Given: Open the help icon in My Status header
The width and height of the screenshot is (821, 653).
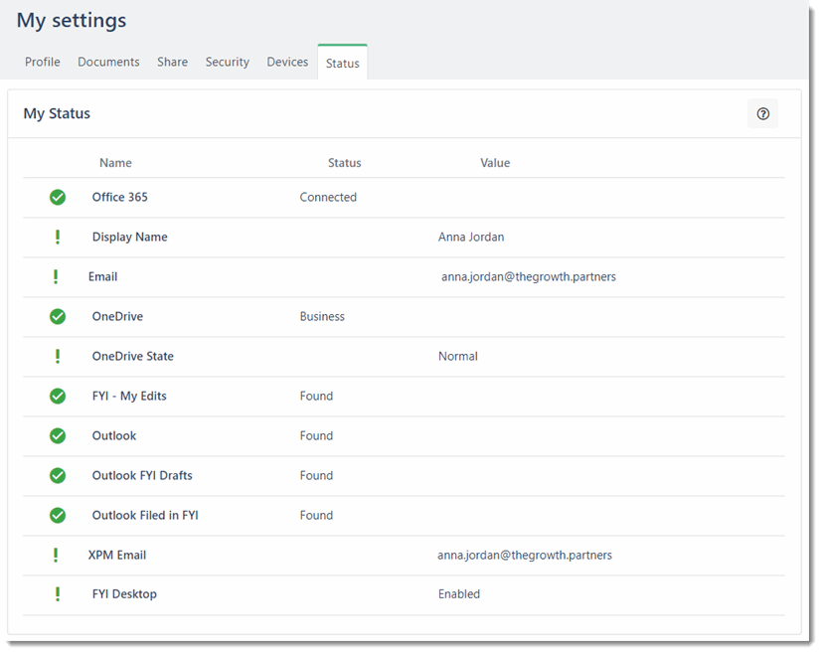Looking at the screenshot, I should pos(762,114).
